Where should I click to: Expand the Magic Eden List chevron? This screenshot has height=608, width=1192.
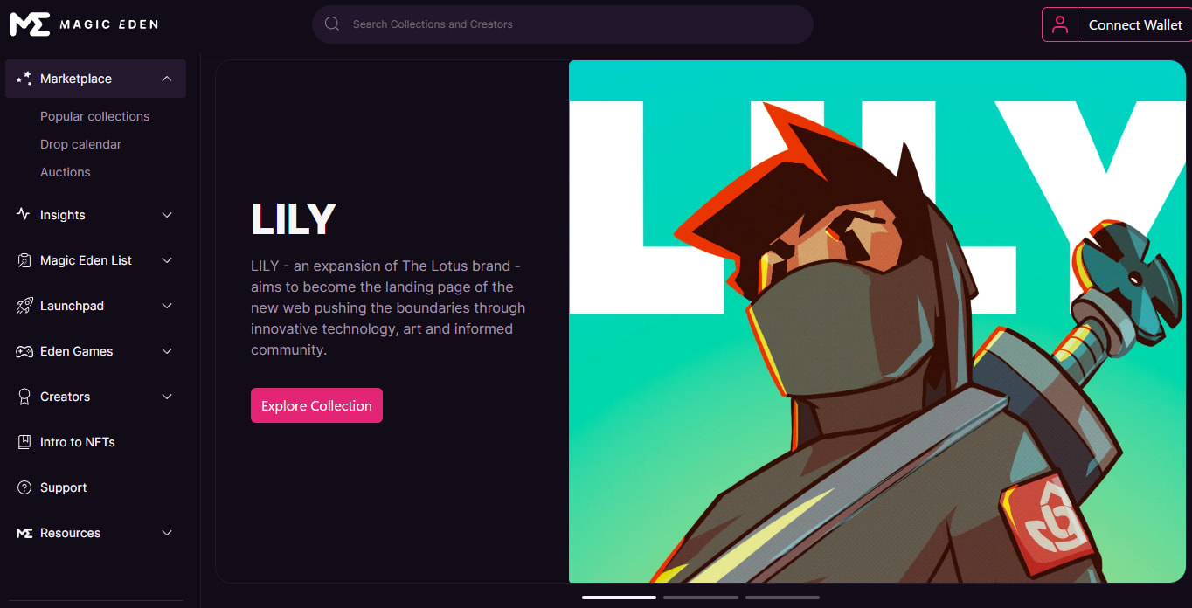(167, 260)
